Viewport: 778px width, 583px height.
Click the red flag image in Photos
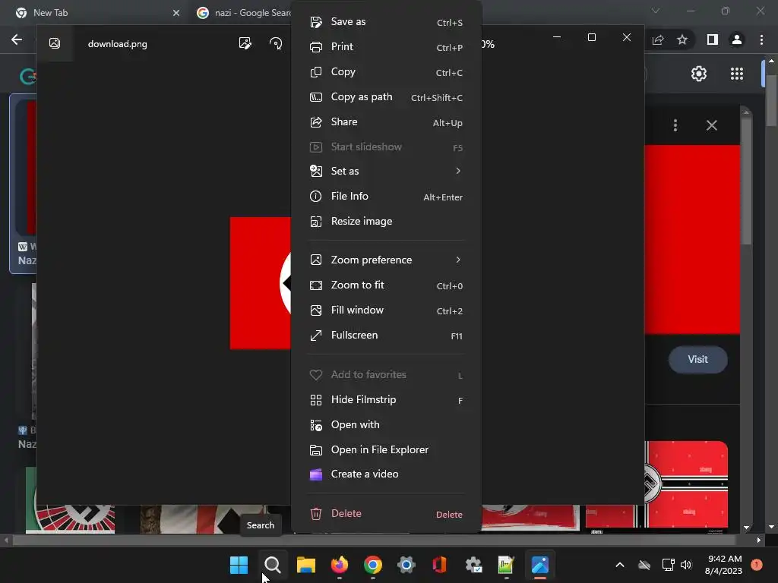tap(260, 283)
